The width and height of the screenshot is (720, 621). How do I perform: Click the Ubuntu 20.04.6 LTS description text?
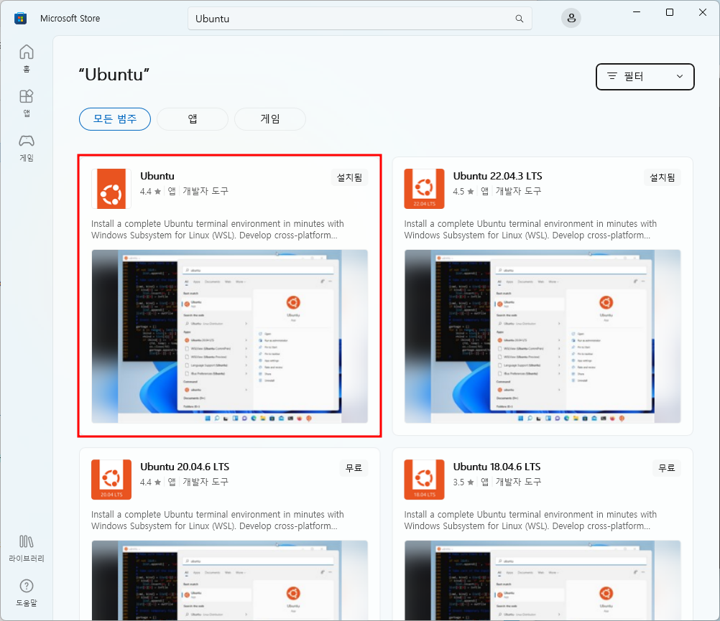pyautogui.click(x=218, y=520)
